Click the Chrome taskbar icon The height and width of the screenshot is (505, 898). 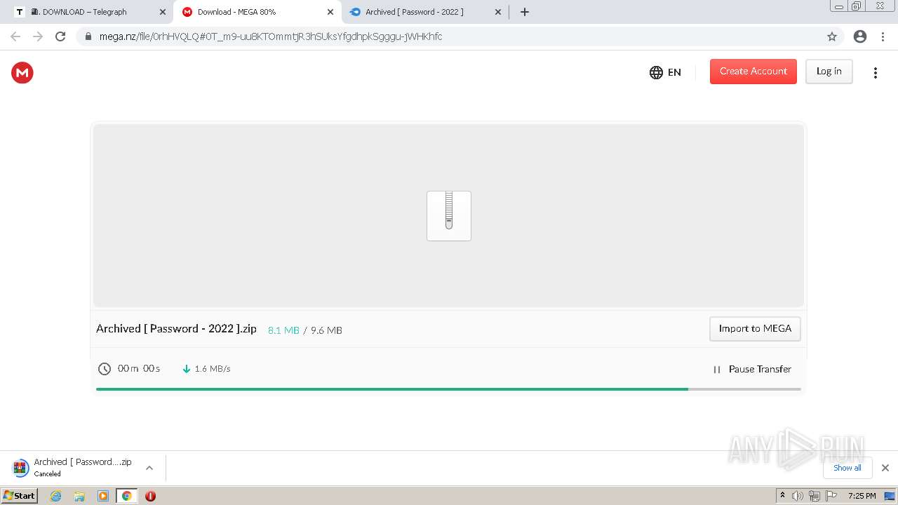[127, 496]
